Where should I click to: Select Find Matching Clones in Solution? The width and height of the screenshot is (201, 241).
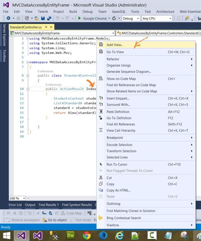click(146, 211)
